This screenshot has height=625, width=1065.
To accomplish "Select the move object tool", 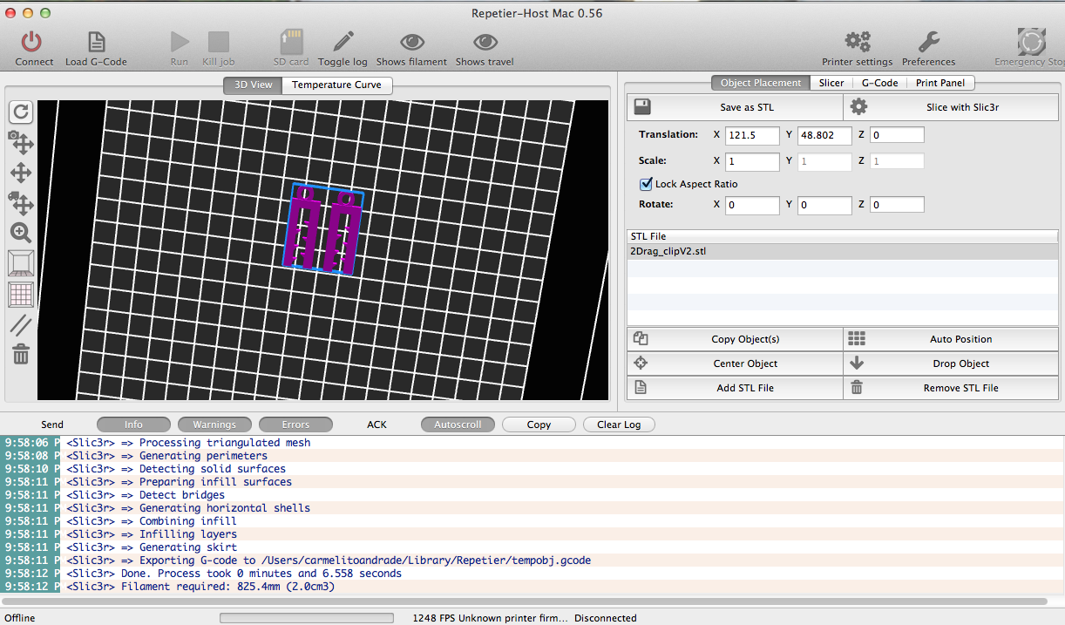I will coord(21,203).
